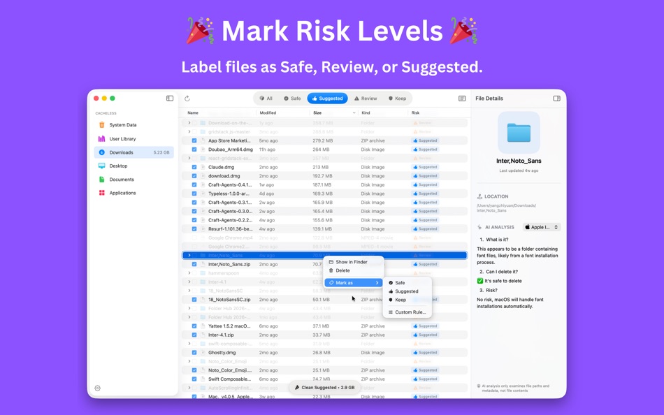Uncheck the Resurf-1.101.36 checkbox
This screenshot has height=415, width=664.
[194, 229]
